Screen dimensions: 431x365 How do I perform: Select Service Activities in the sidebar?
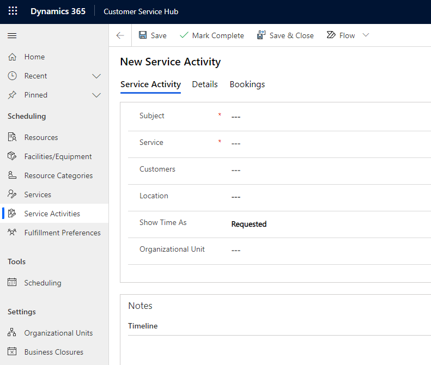click(x=54, y=214)
